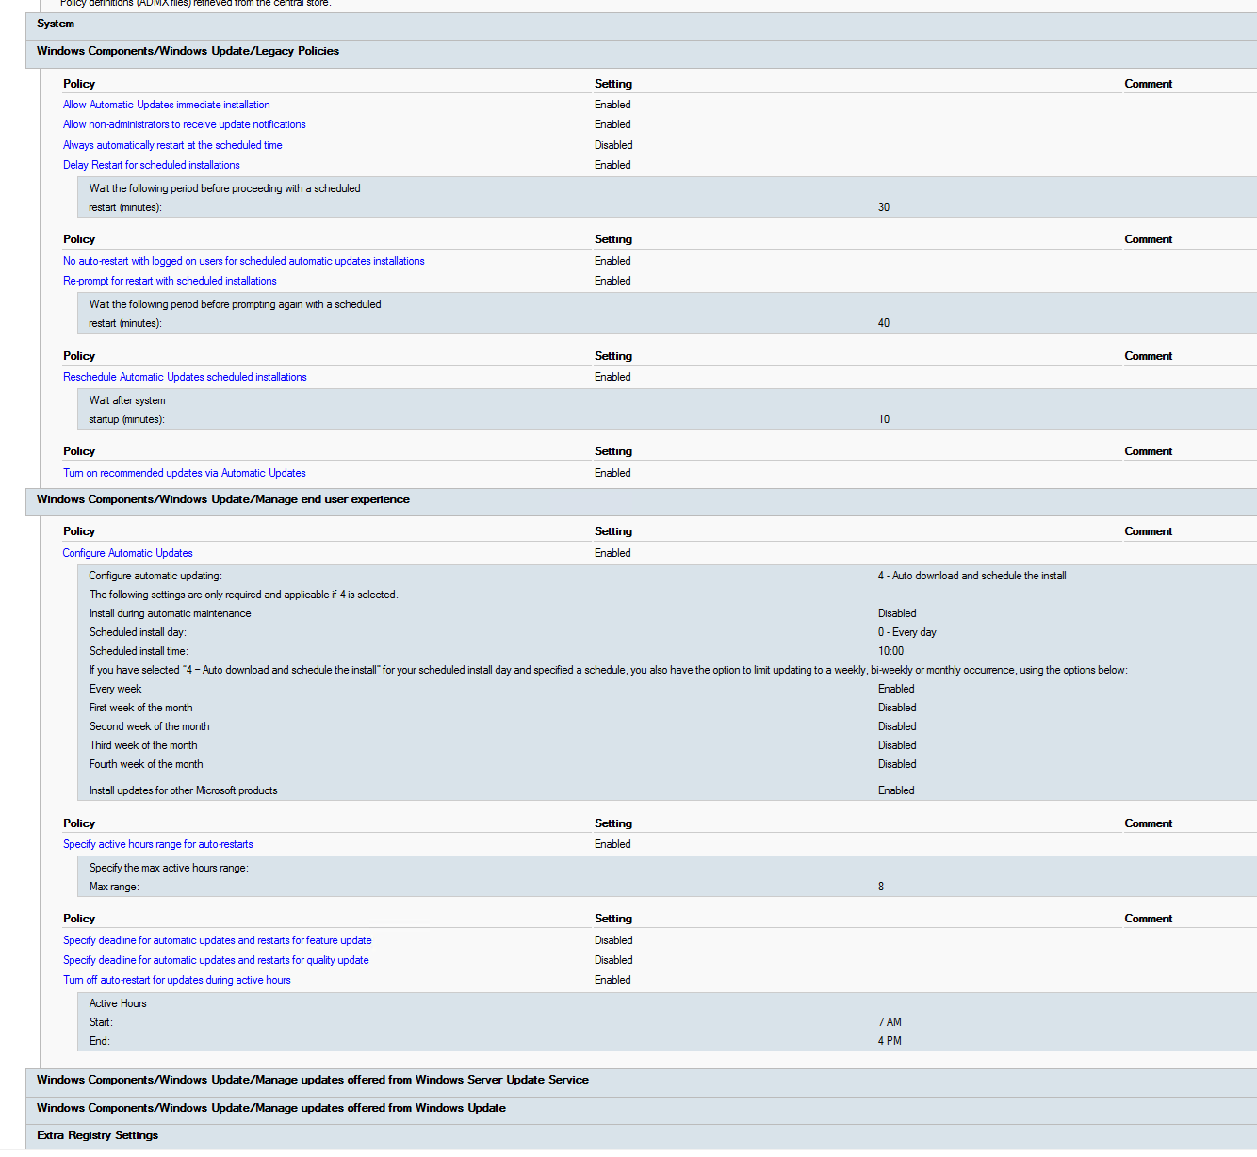Image resolution: width=1257 pixels, height=1157 pixels.
Task: Expand Manage updates offered from Windows Server Update Service
Action: point(641,1082)
